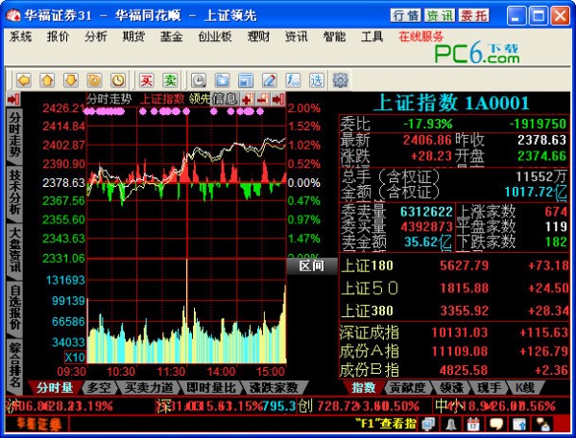Select the 自选报价 side tab
This screenshot has width=576, height=438.
(x=14, y=308)
